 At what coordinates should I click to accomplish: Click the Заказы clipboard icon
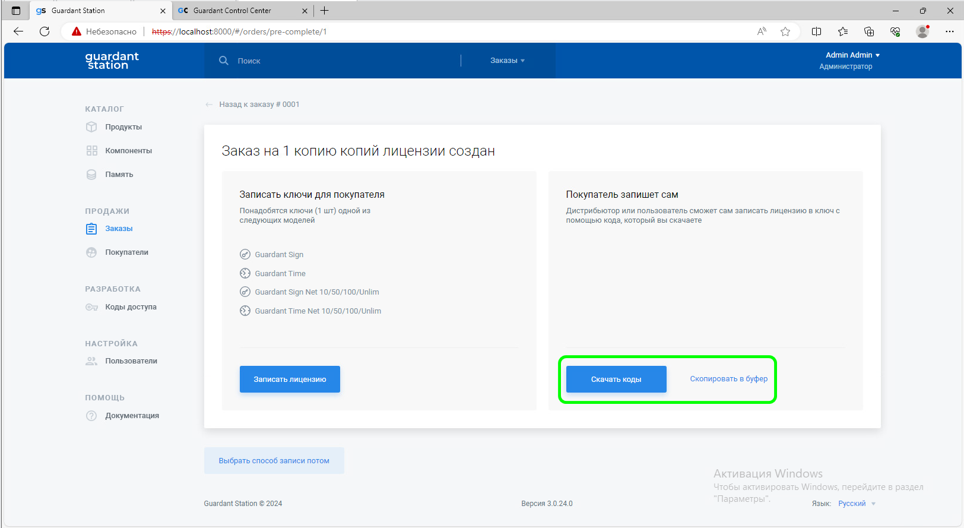point(91,229)
